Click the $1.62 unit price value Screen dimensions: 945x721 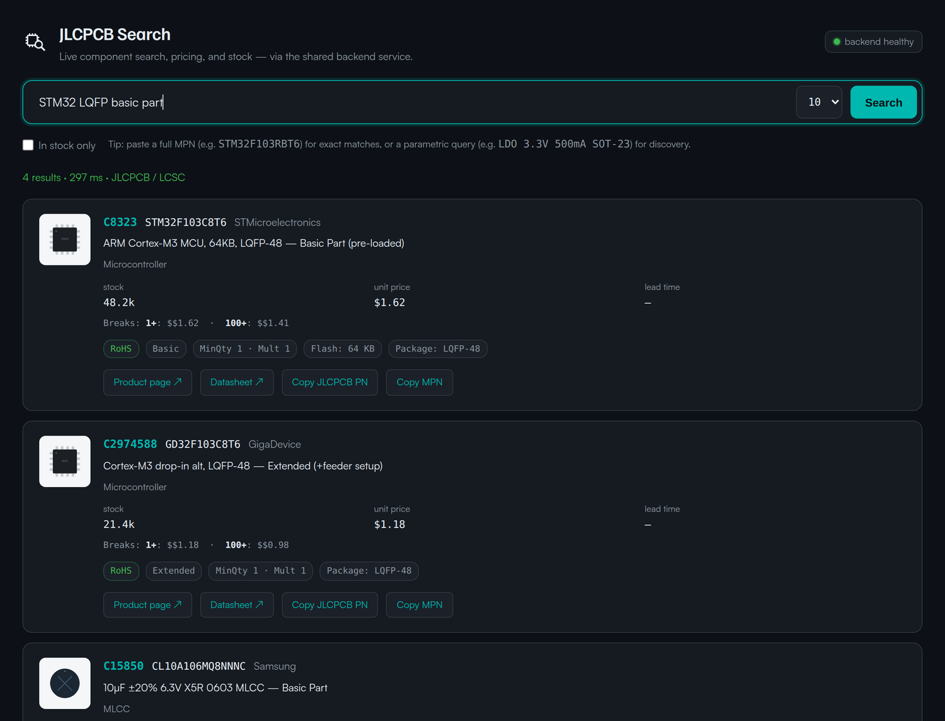point(389,303)
